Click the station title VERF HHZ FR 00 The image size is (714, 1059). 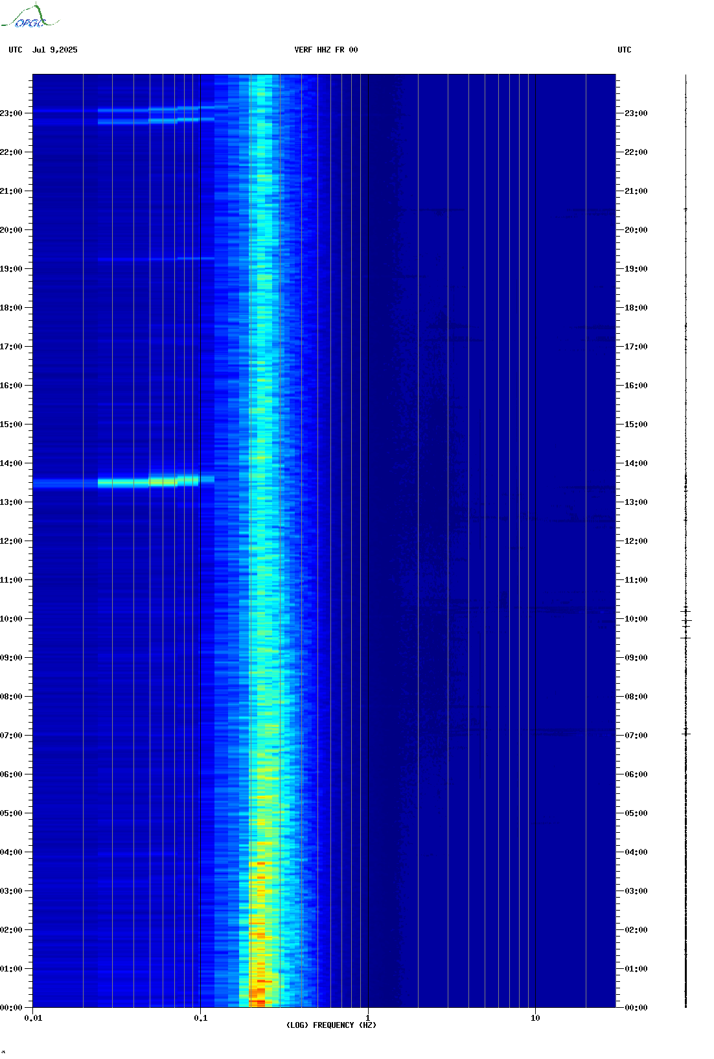click(x=326, y=50)
